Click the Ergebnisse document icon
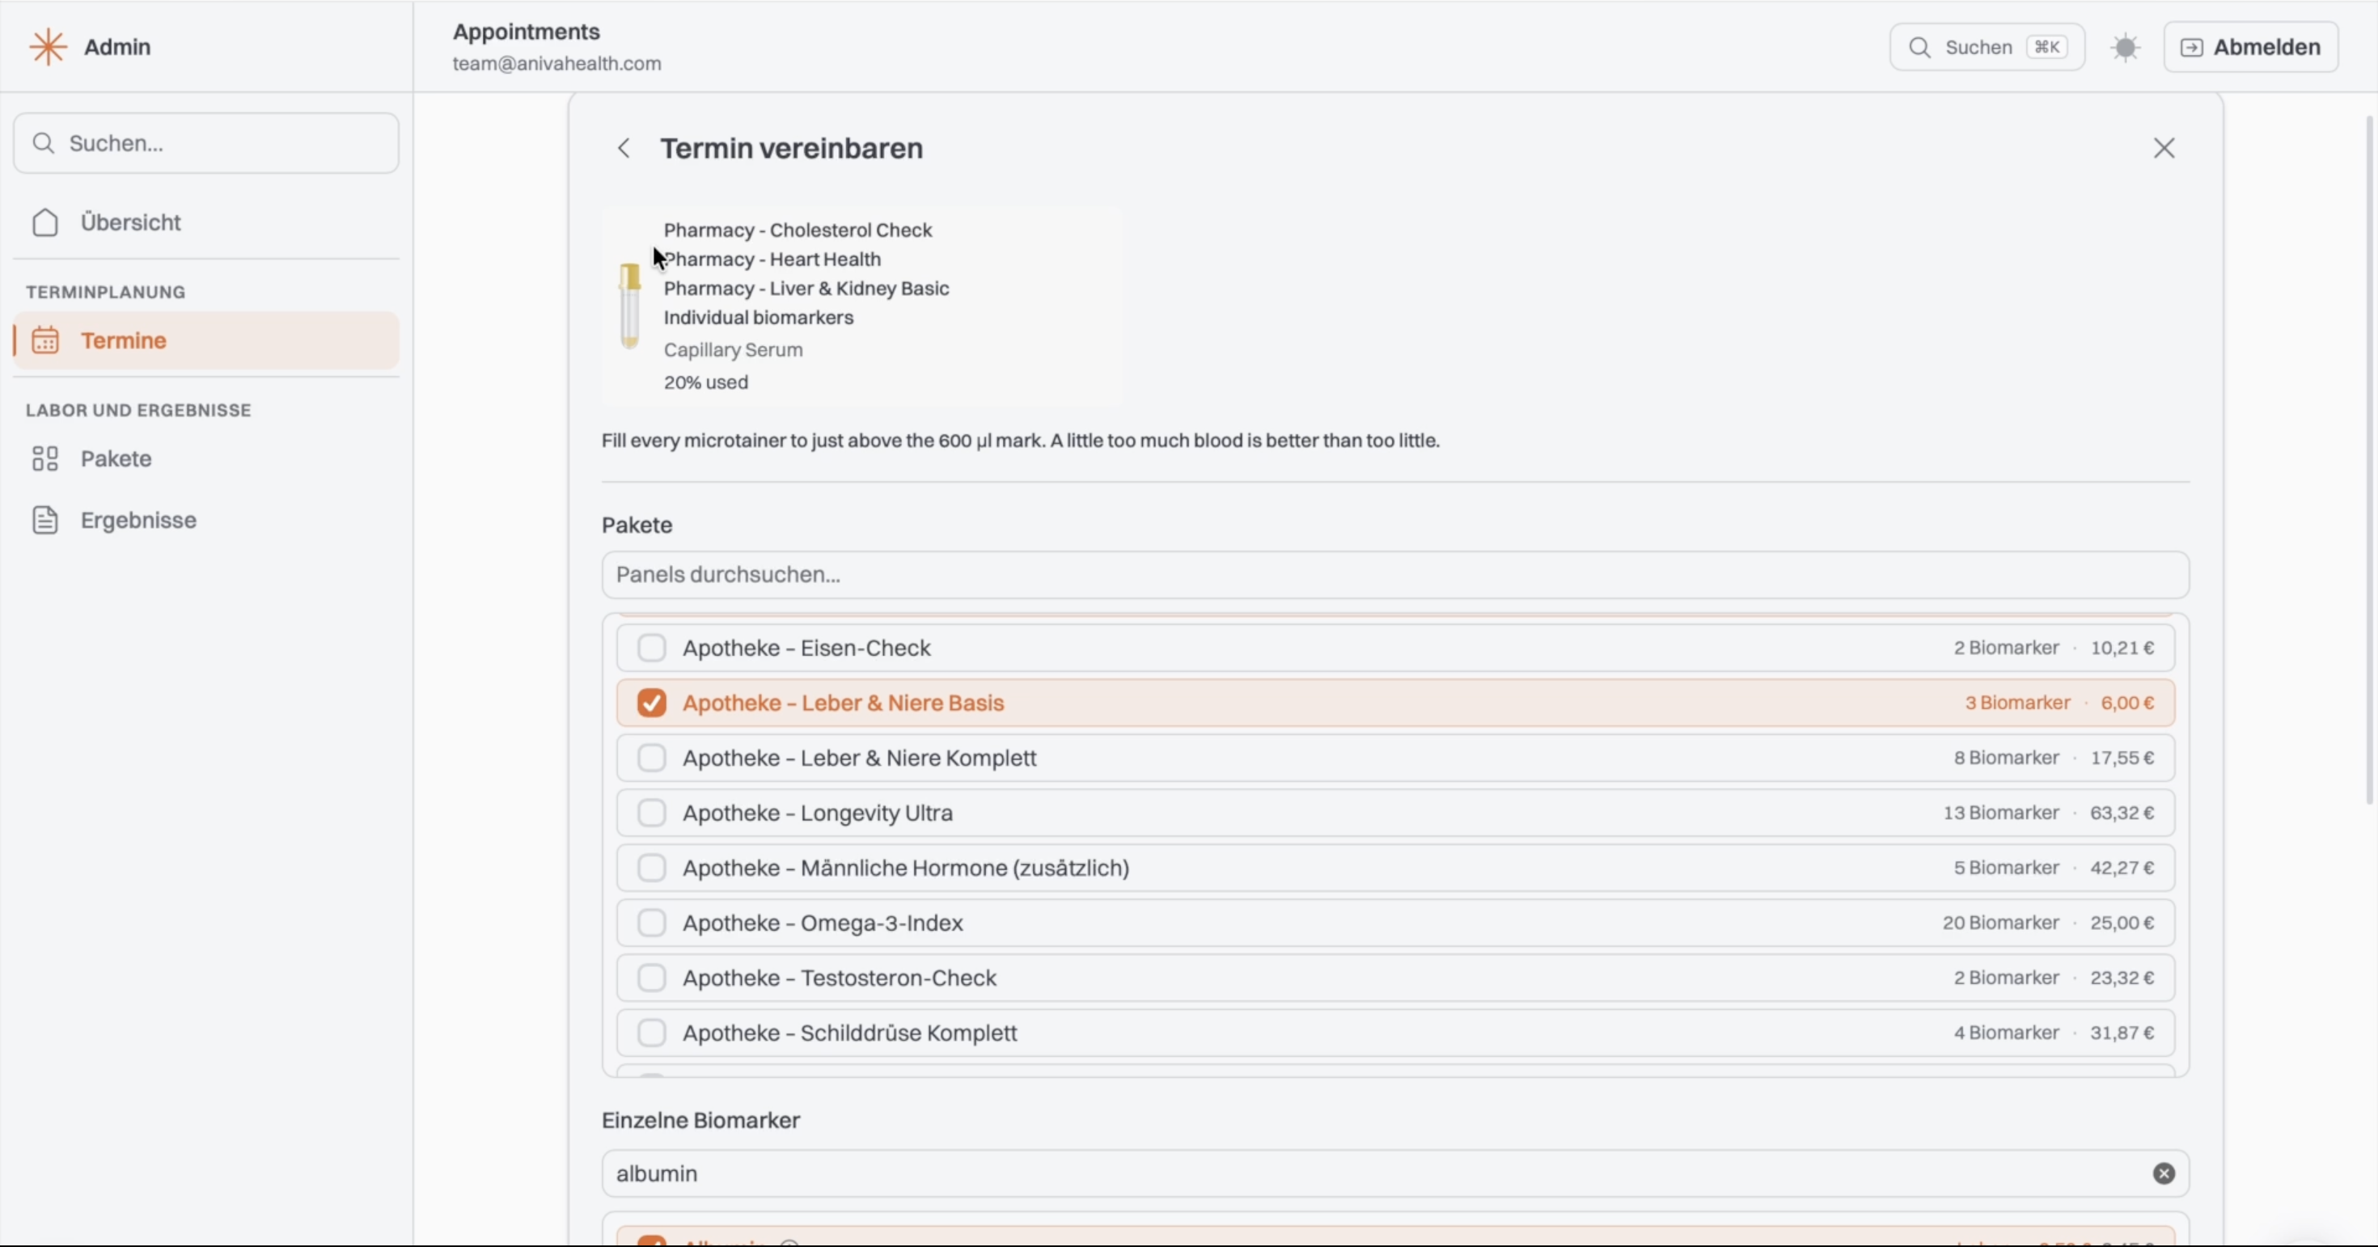Image resolution: width=2378 pixels, height=1247 pixels. click(x=45, y=520)
